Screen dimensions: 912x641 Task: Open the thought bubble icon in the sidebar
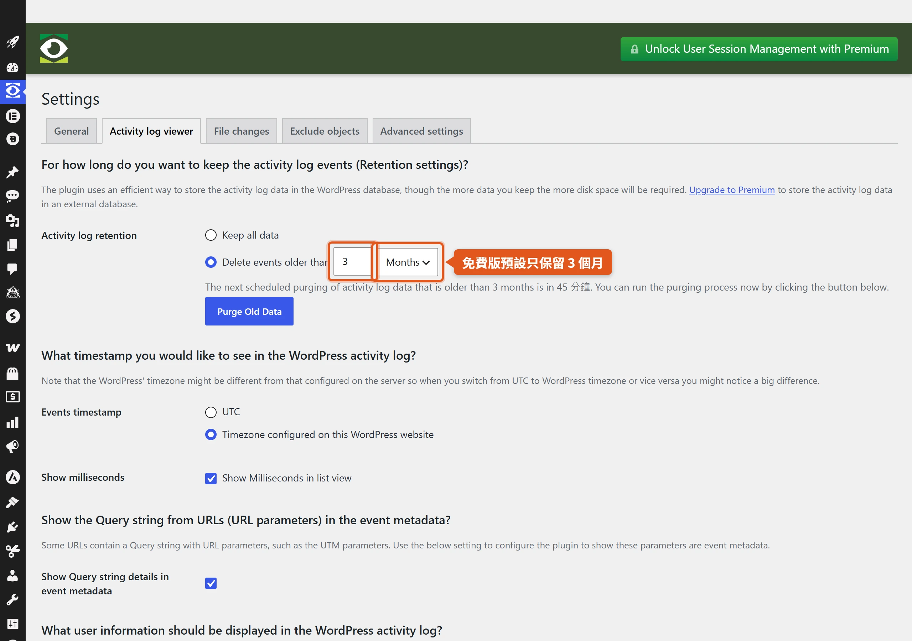click(13, 196)
